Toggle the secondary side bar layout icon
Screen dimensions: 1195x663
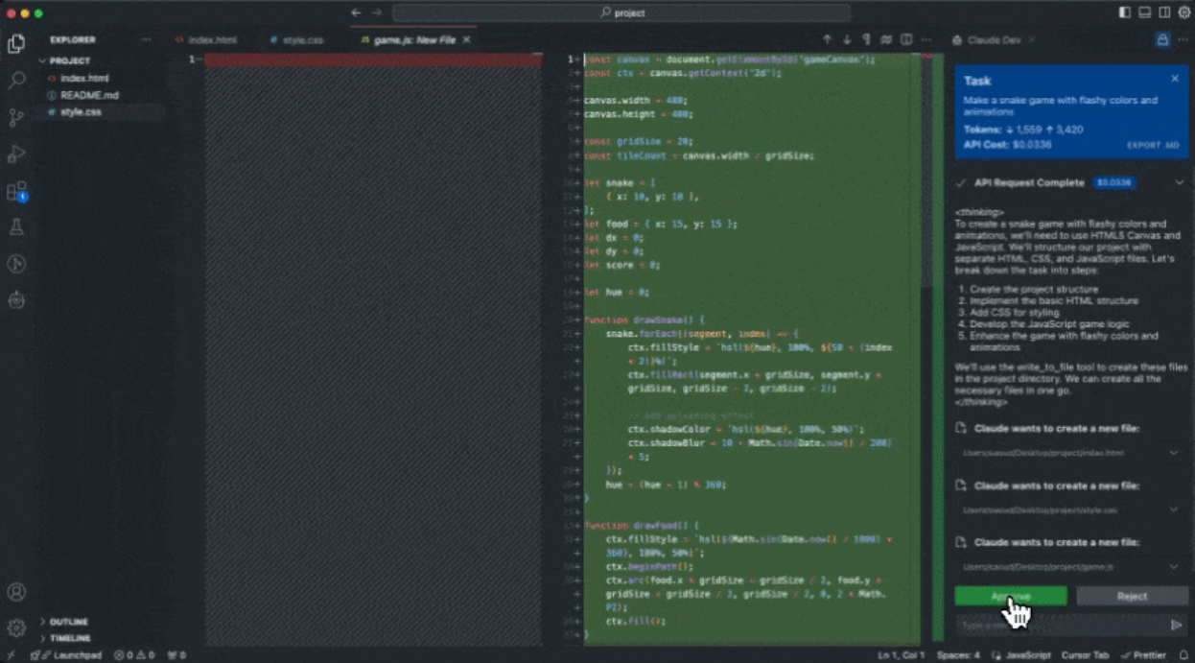1164,12
